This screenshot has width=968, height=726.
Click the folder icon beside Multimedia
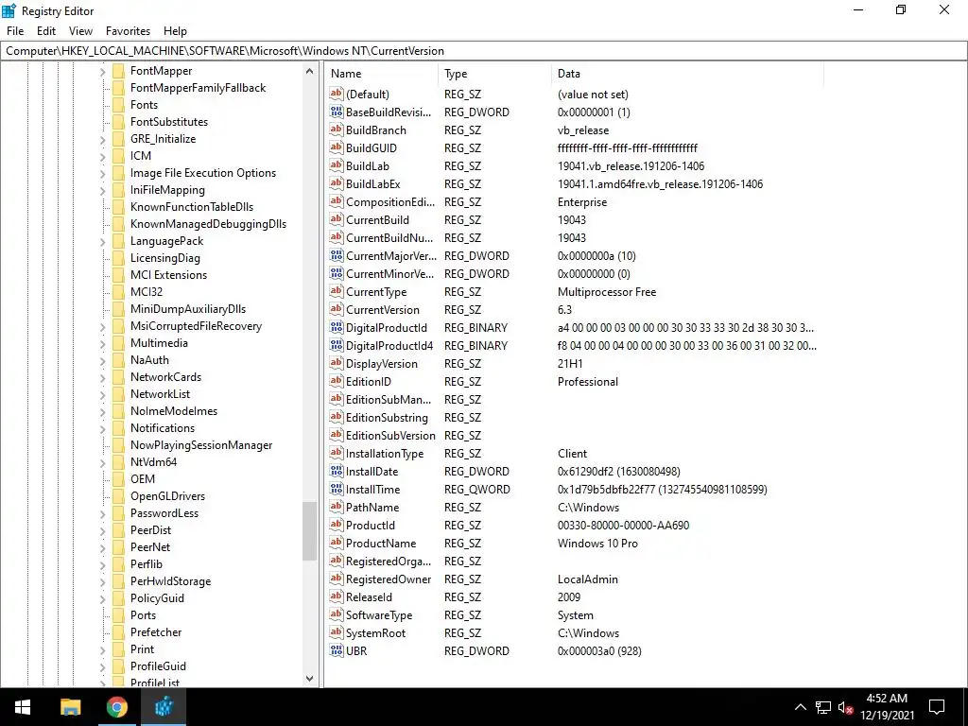coord(118,343)
